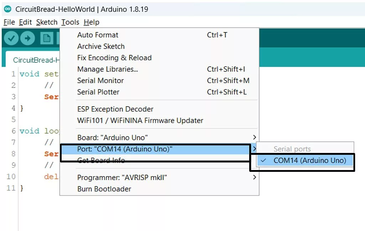Select COM14 (Arduino Uno) serial port

[x=307, y=160]
